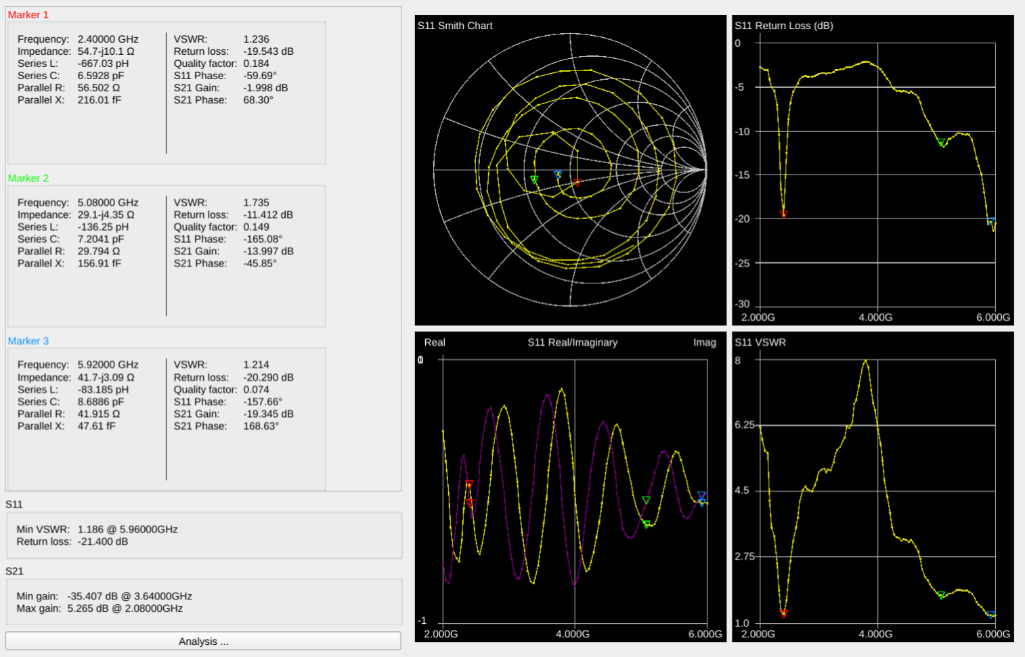Pick the green marker on Return Loss plot
1025x657 pixels.
point(941,143)
